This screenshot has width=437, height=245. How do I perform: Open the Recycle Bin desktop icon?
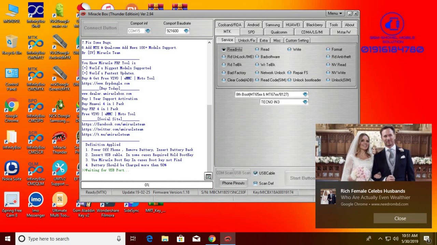click(12, 45)
